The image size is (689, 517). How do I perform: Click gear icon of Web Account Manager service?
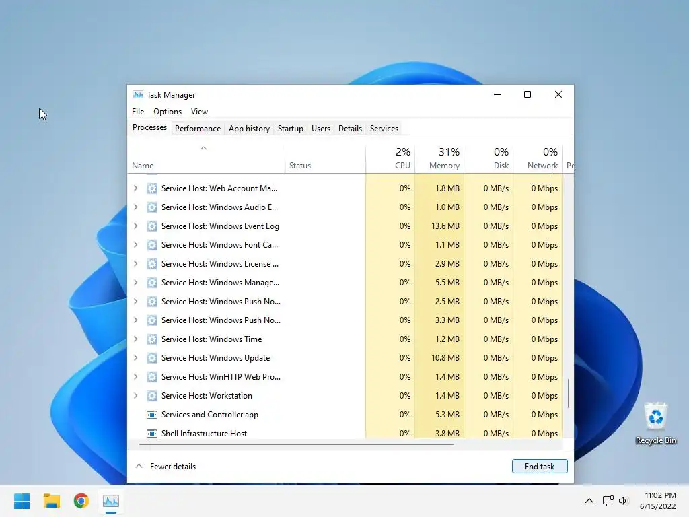pos(151,188)
